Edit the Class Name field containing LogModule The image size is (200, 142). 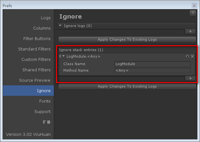[153, 64]
